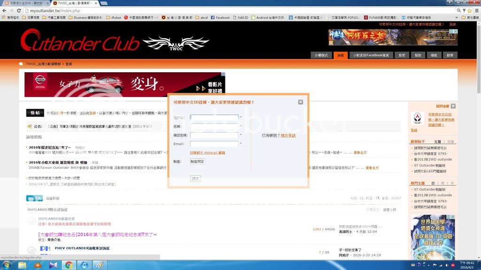
Task: Open the highlighted orange forum nav tab
Action: (x=341, y=55)
